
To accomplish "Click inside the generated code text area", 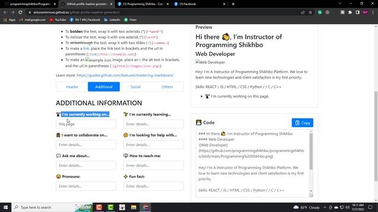I will pos(252,164).
